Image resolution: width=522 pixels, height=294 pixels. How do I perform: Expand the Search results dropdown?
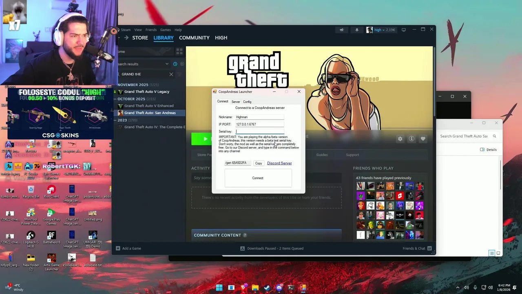(167, 64)
